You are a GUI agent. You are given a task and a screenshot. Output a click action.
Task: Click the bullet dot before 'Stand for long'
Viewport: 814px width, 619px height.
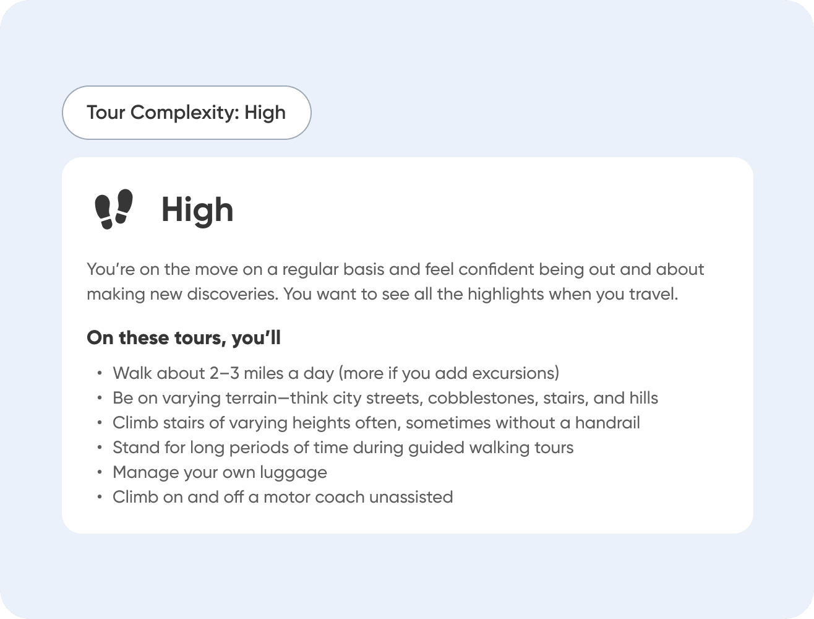pos(99,448)
